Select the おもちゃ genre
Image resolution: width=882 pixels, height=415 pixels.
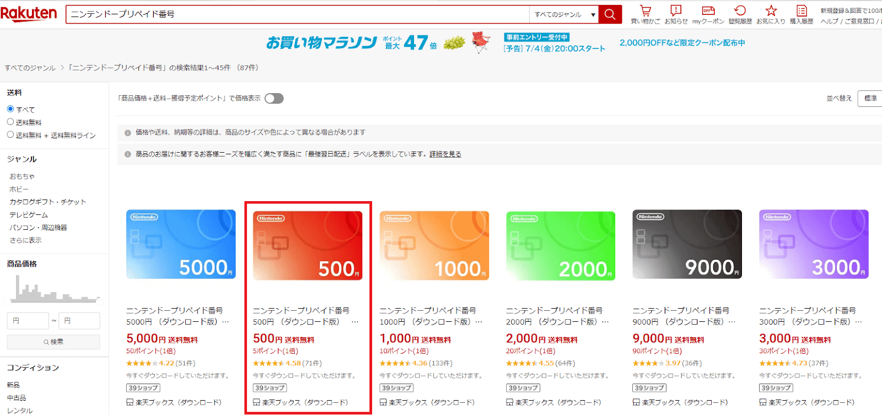click(x=22, y=176)
